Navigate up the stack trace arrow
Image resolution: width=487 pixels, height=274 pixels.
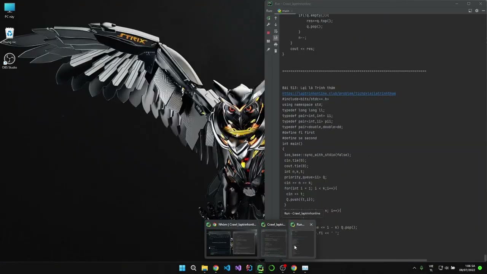click(276, 18)
